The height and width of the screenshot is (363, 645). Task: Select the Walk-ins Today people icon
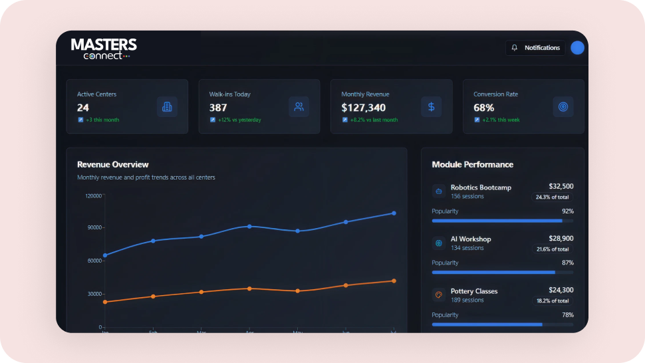pyautogui.click(x=299, y=106)
